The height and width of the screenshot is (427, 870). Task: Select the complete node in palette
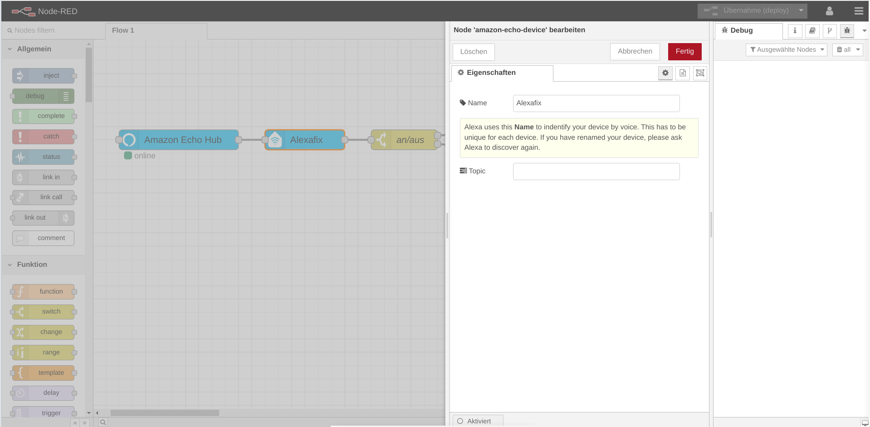[44, 116]
